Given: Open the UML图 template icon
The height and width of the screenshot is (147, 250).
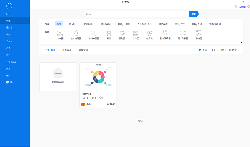Looking at the screenshot, I should click(60, 33).
